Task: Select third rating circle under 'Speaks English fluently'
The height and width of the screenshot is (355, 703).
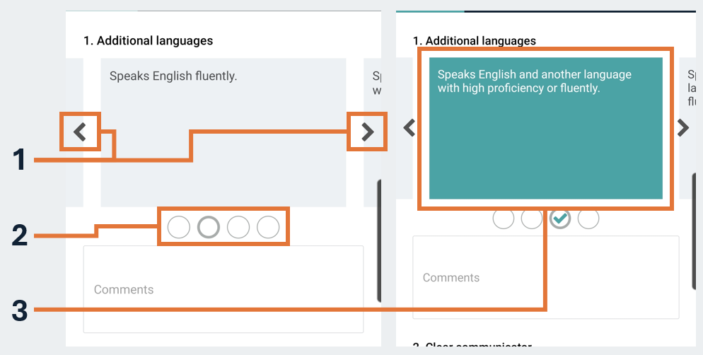Action: pos(238,227)
